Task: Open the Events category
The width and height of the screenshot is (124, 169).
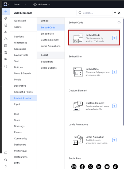Action: 18,132
